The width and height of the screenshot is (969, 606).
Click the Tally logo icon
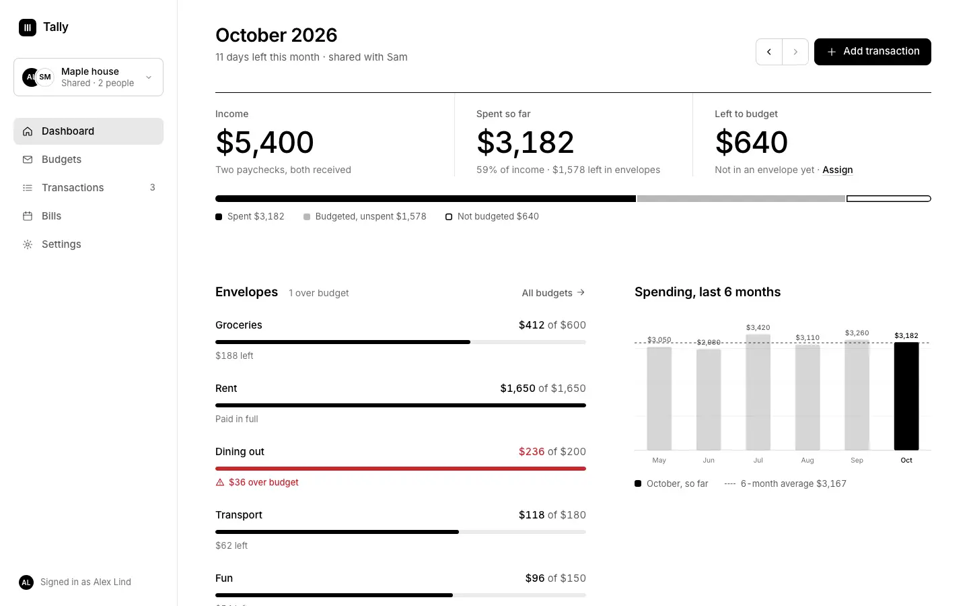coord(28,28)
